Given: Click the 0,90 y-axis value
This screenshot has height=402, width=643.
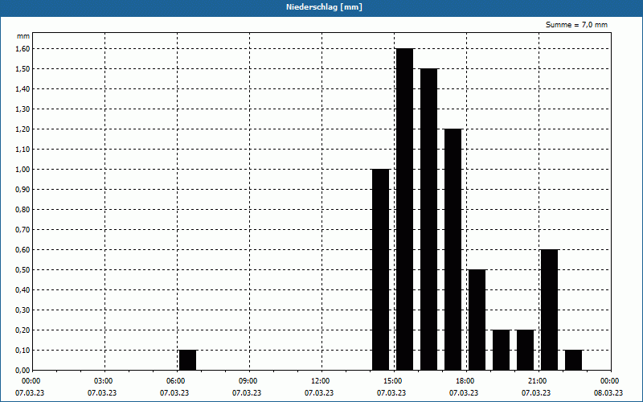Looking at the screenshot, I should pyautogui.click(x=23, y=190).
